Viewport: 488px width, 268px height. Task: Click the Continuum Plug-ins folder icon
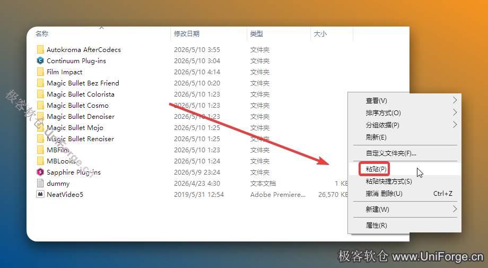(x=40, y=60)
